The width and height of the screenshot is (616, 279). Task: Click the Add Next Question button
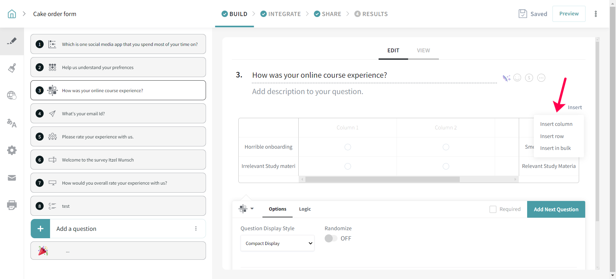556,209
